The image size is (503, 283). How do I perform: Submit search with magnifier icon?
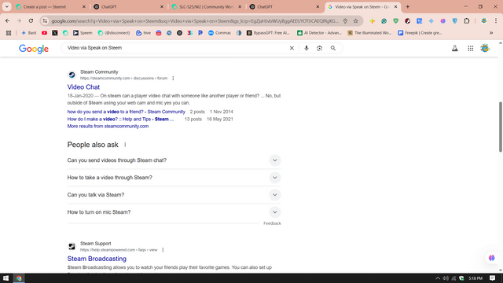333,48
